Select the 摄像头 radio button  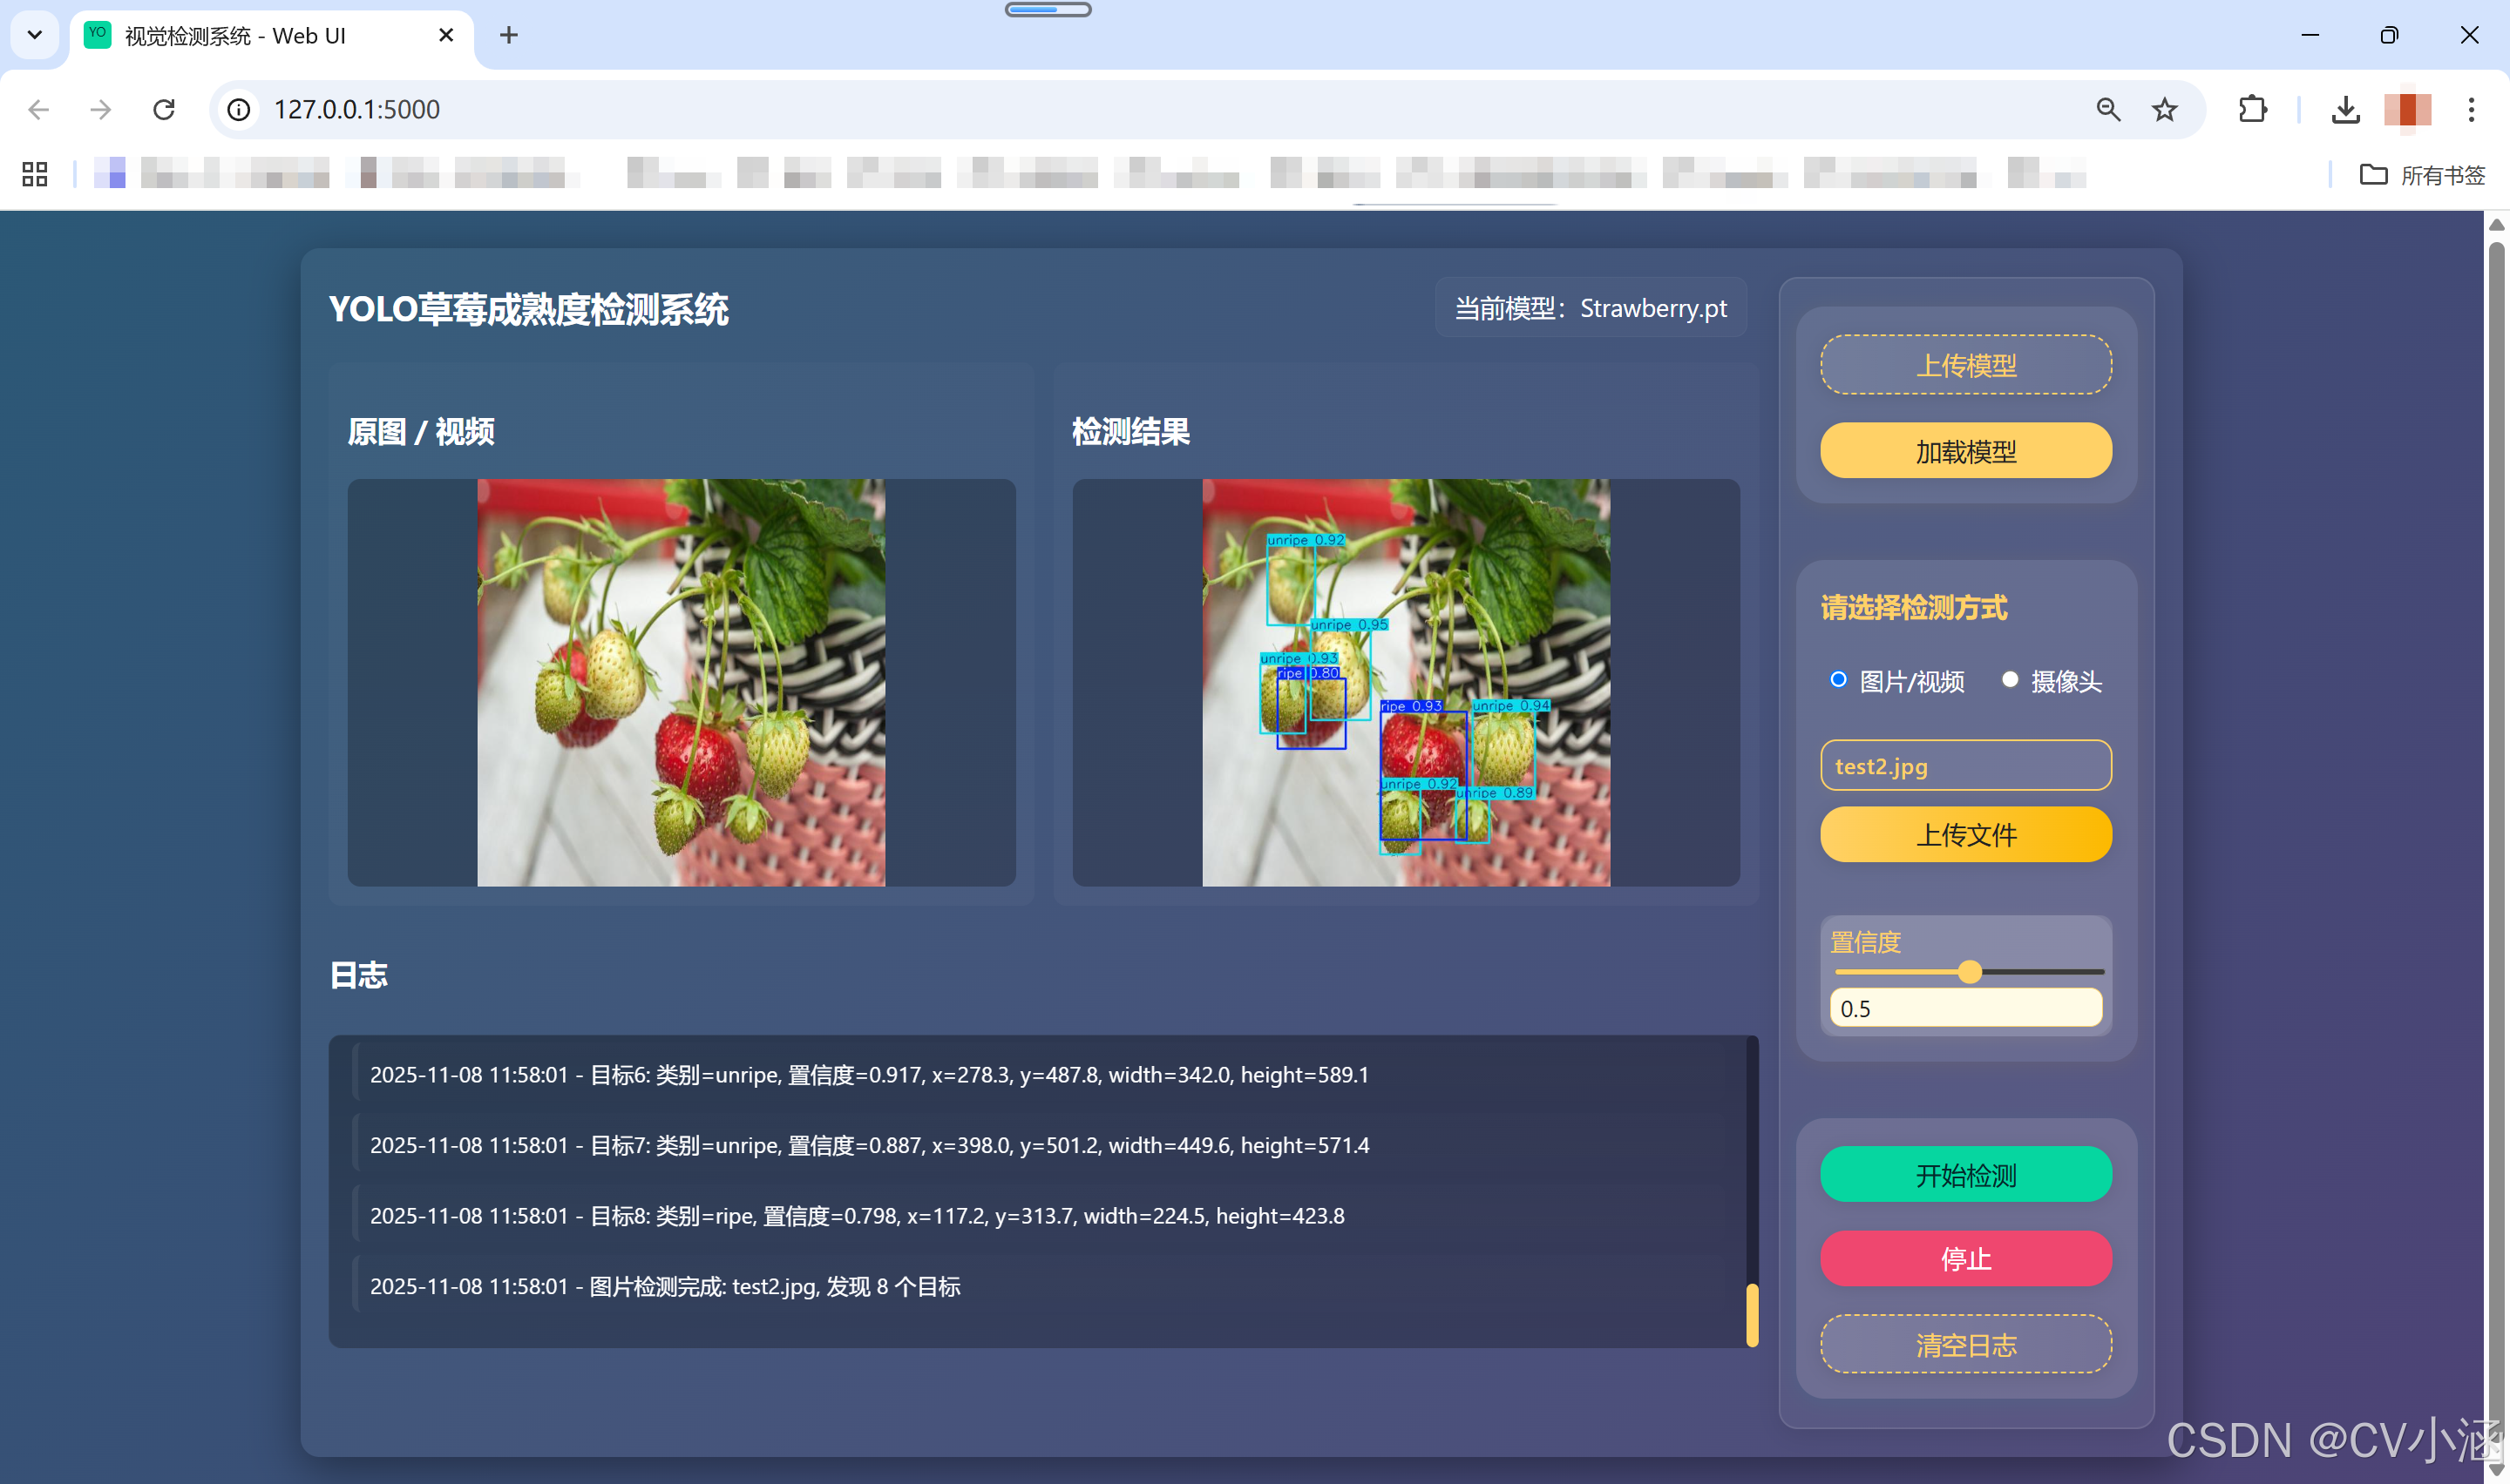2009,680
